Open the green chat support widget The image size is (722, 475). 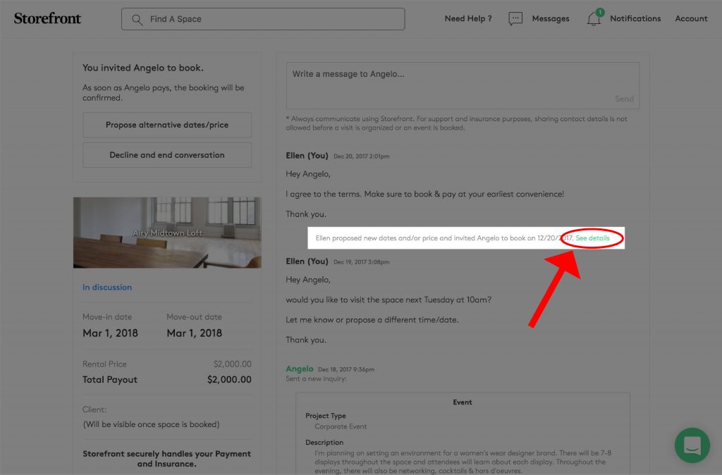(692, 445)
